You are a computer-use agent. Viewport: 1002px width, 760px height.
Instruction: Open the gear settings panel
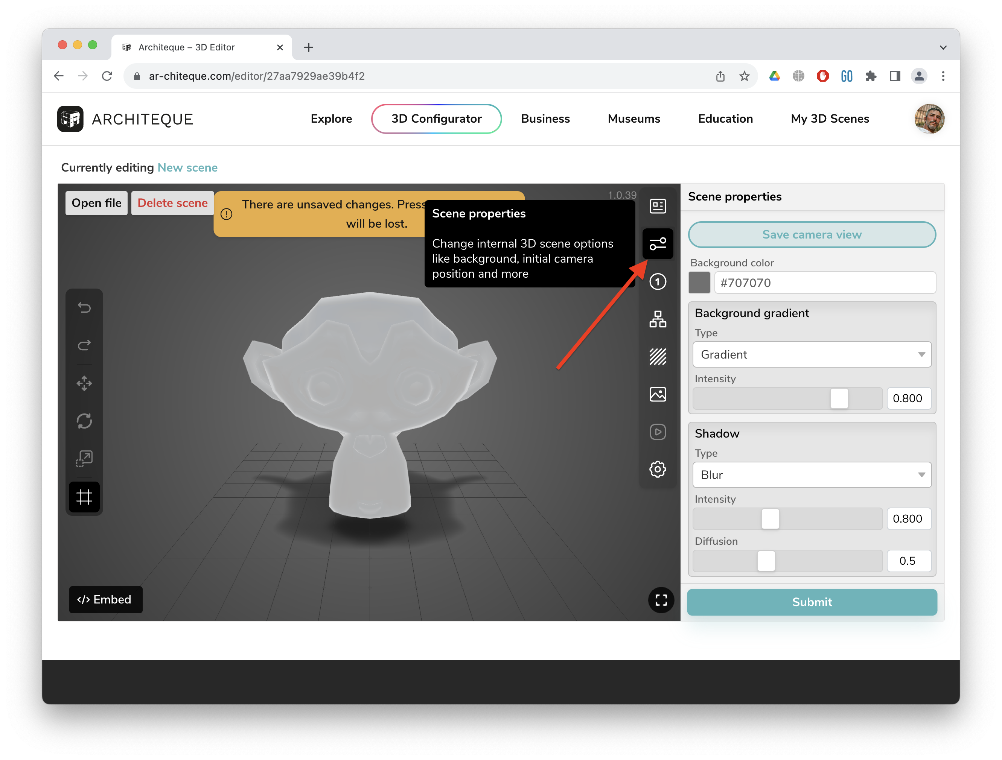point(657,470)
